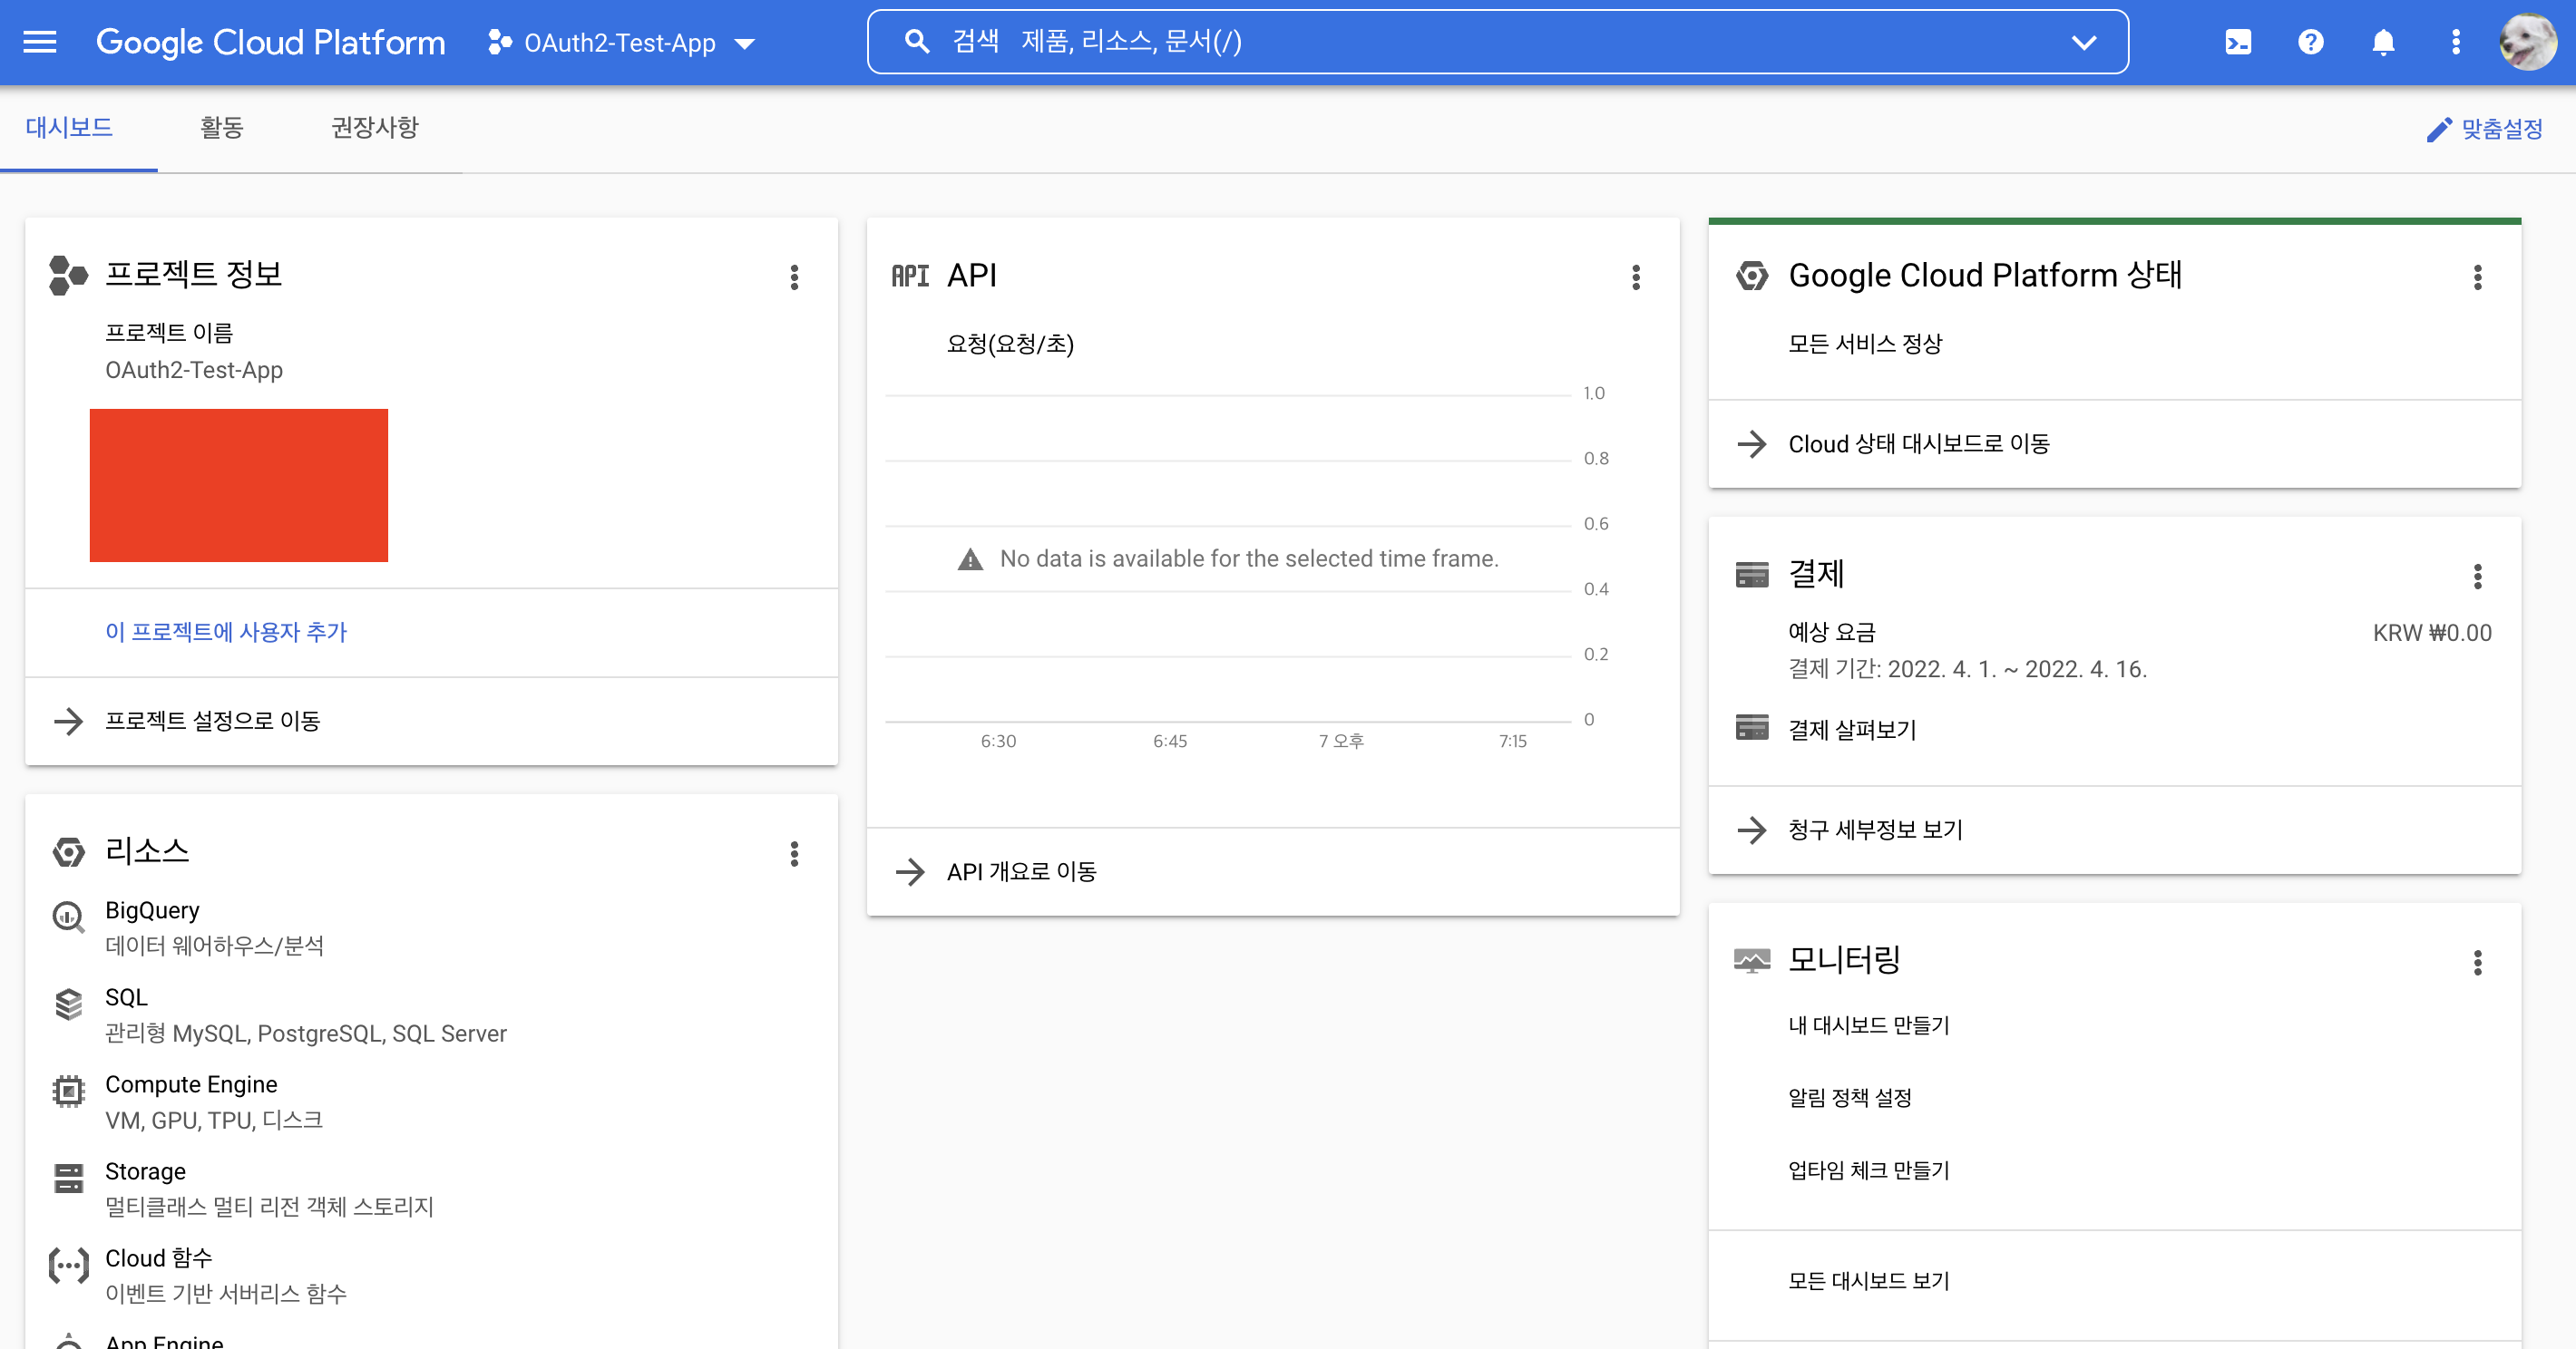Screen dimensions: 2576x1349
Task: Activate Cloud Shell terminal icon
Action: (x=2238, y=42)
